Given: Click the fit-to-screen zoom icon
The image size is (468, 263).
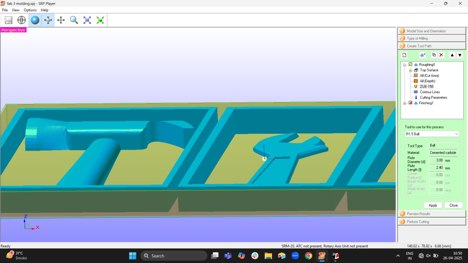Looking at the screenshot, I should tap(87, 20).
